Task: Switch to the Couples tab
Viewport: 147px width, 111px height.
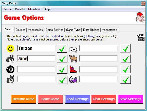Action: click(x=20, y=30)
